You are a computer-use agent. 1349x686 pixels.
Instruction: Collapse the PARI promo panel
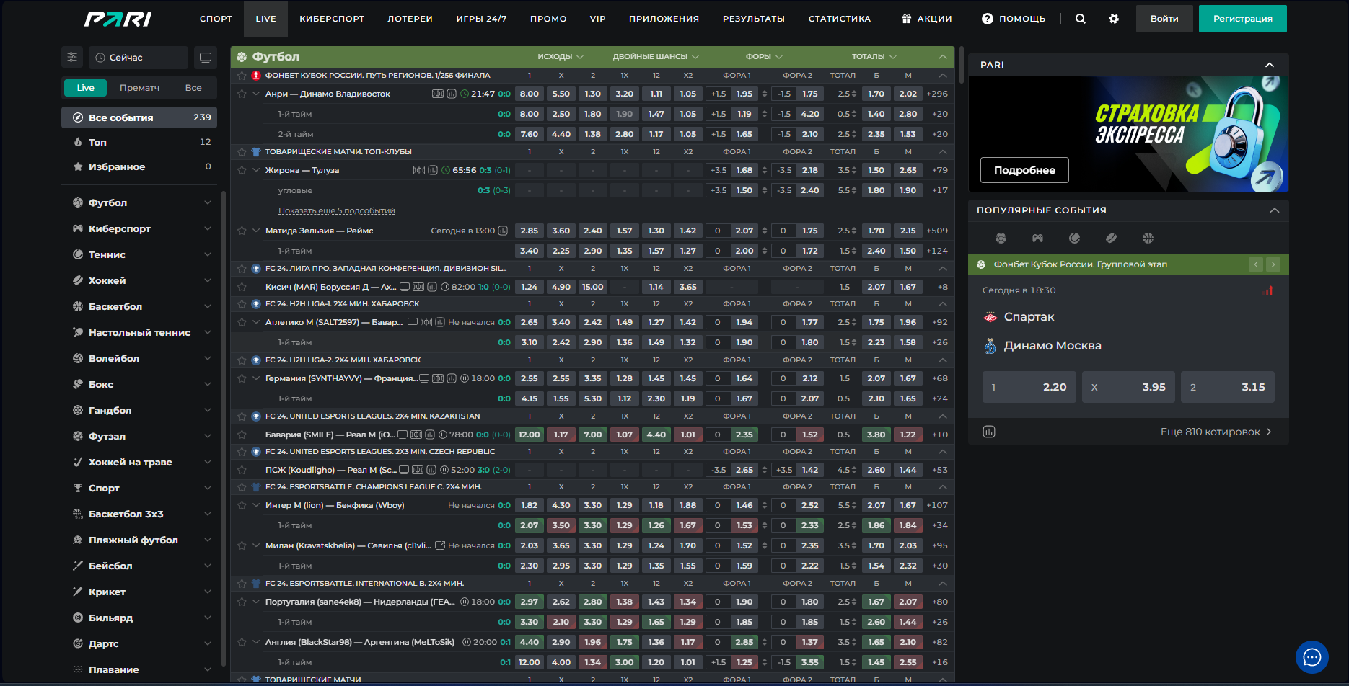(1270, 65)
